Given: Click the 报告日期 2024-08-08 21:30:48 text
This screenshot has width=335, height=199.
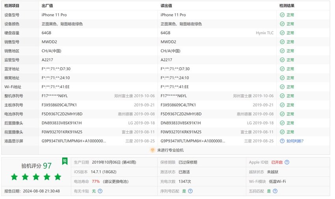Looking at the screenshot, I should tap(32, 191).
